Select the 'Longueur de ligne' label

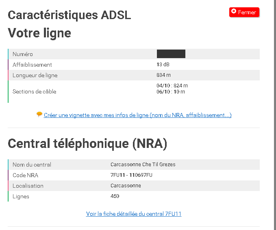pos(35,75)
